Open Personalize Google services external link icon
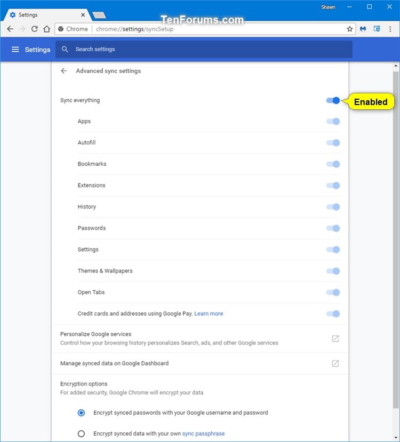This screenshot has width=400, height=442. (x=335, y=339)
